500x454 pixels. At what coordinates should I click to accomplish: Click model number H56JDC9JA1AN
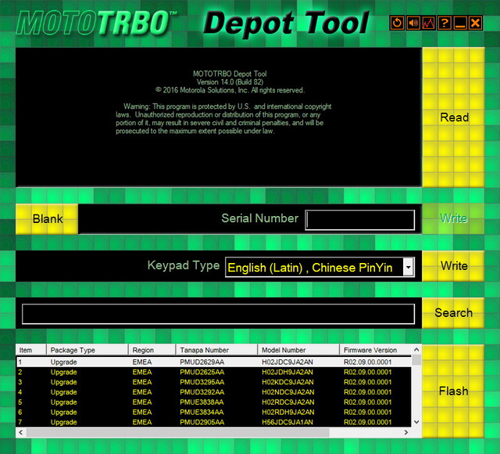[x=287, y=422]
